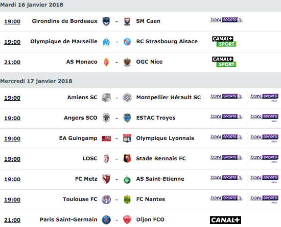The width and height of the screenshot is (281, 227).
Task: Click the Girondins de Bordeaux club crest
Action: [x=106, y=21]
